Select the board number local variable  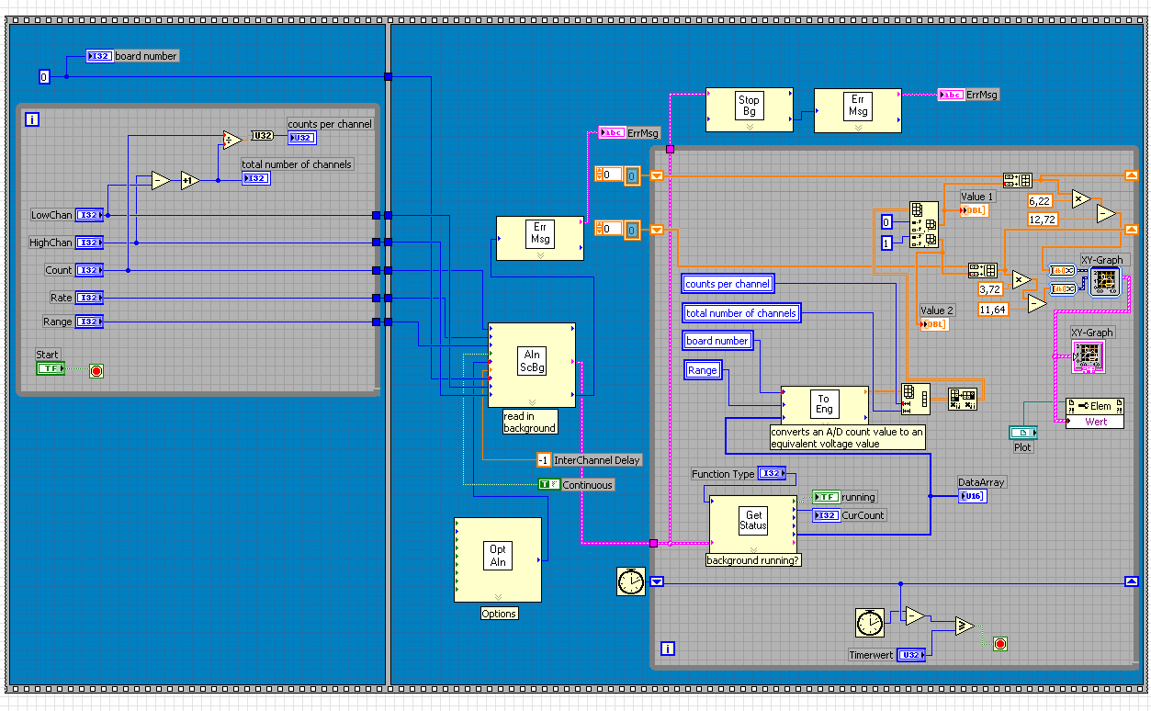(x=717, y=341)
